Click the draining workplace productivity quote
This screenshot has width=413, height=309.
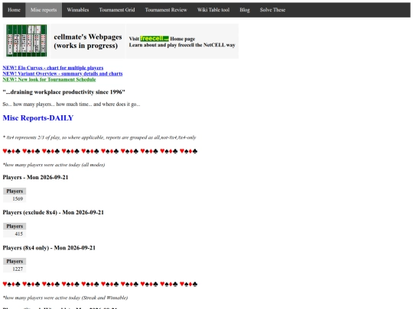[x=64, y=92]
